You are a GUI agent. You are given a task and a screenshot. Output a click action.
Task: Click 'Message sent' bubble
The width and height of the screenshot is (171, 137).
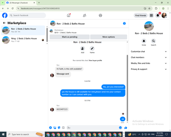[x=63, y=74]
